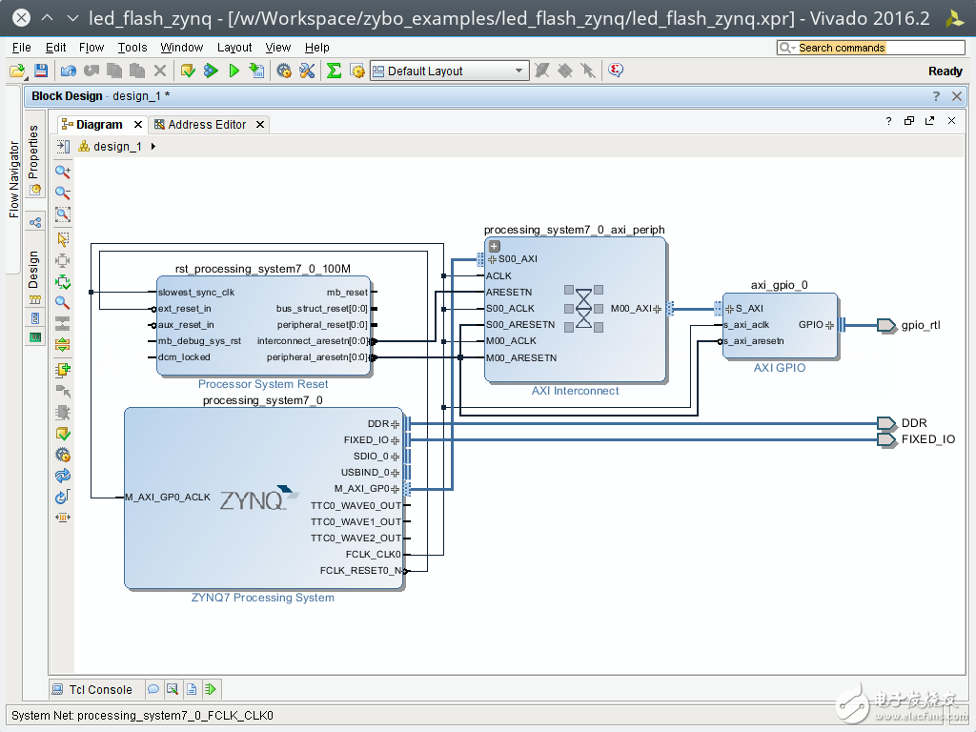Open the Tcl Console panel

point(93,689)
